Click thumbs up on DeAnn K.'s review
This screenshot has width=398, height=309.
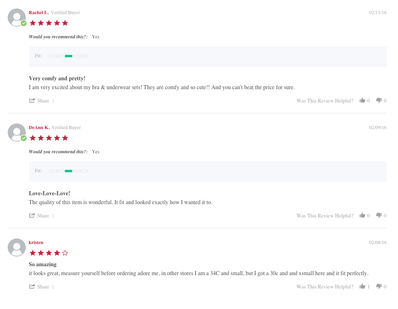pyautogui.click(x=362, y=215)
